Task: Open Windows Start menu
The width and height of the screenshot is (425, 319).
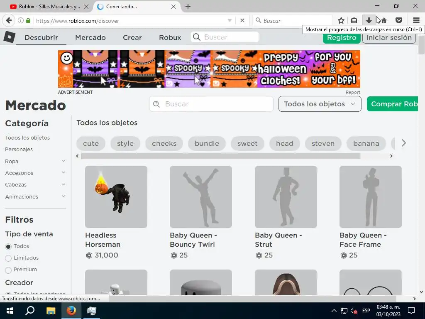Action: coord(10,311)
